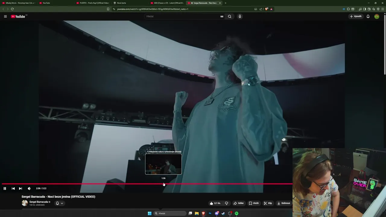Open the YouTube guide hamburger menu
This screenshot has width=386, height=217.
[5, 16]
